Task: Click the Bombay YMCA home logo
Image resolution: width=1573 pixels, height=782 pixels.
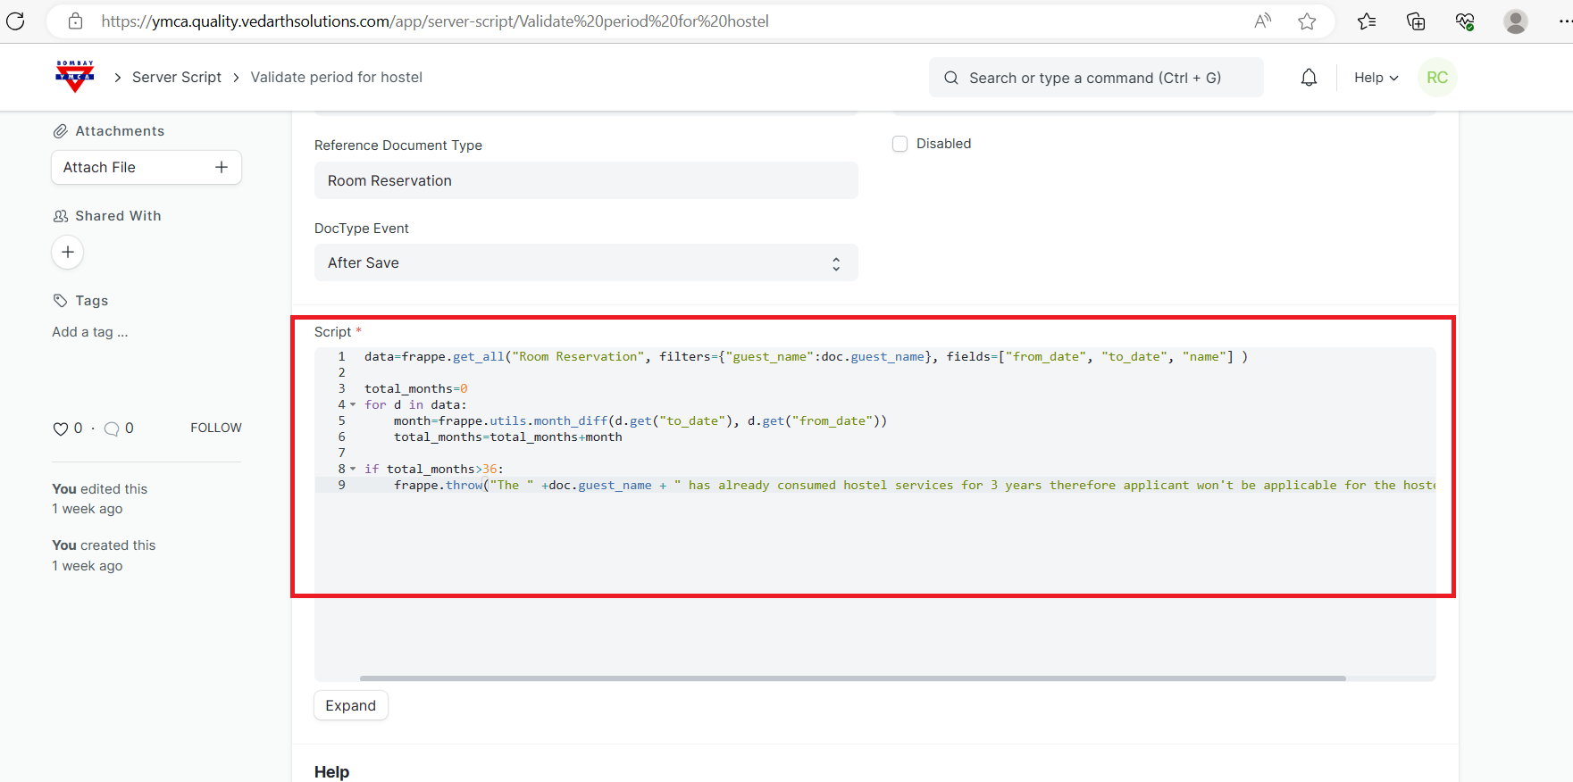Action: tap(75, 77)
